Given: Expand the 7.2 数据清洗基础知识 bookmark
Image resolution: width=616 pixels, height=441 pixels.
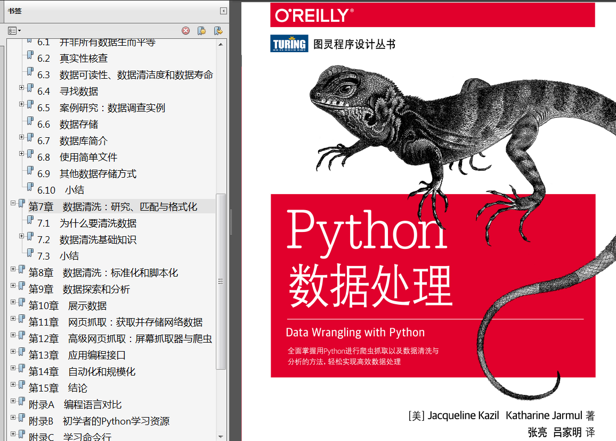Looking at the screenshot, I should 22,236.
